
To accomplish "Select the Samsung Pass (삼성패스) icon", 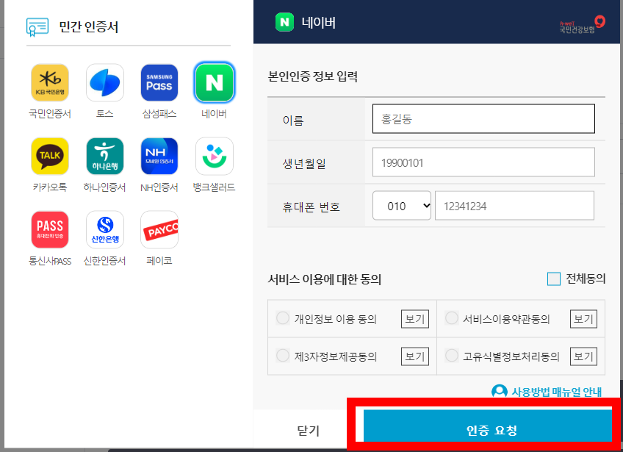I will pos(159,82).
